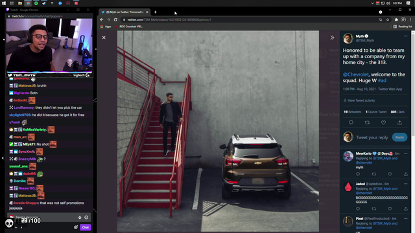
Task: Click comment icon on Jaded's reply
Action: [358, 208]
